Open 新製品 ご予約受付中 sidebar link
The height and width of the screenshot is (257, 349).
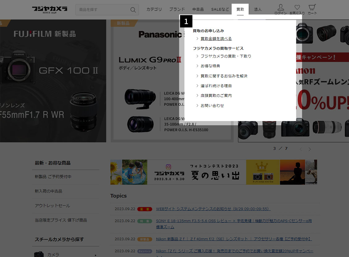point(53,177)
